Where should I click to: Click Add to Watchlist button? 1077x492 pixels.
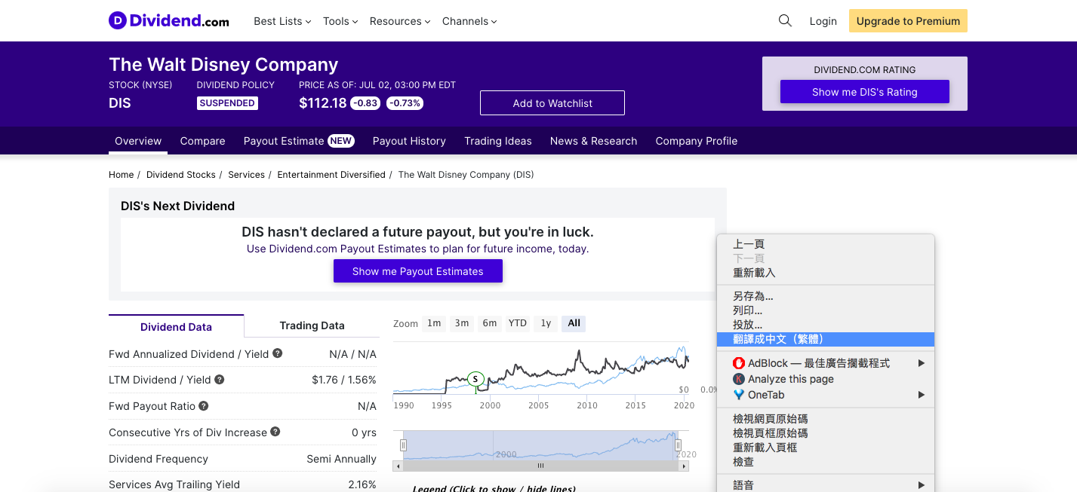[552, 103]
